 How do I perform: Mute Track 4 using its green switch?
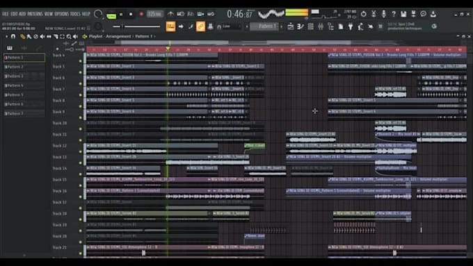80,61
